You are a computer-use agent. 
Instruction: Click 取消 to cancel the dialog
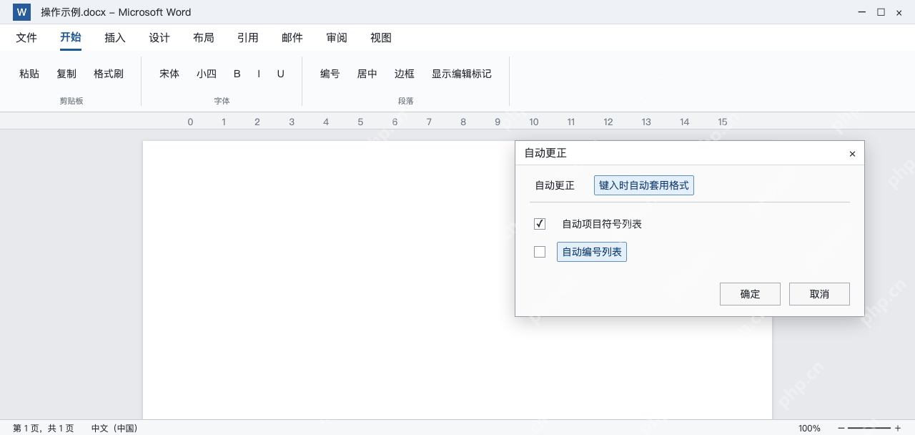point(819,294)
